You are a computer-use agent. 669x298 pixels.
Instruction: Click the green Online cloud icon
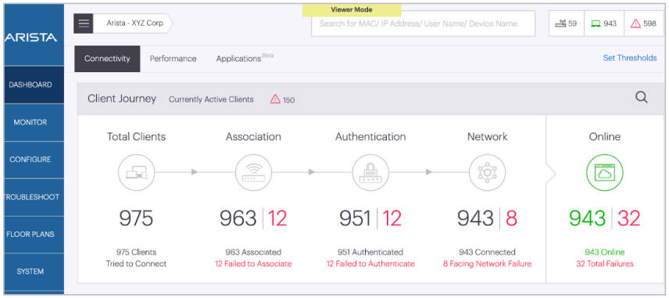tap(605, 172)
